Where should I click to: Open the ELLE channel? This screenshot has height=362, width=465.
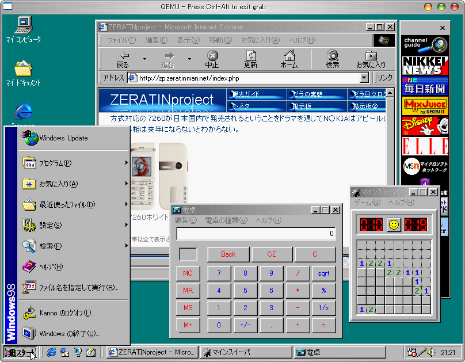click(425, 146)
